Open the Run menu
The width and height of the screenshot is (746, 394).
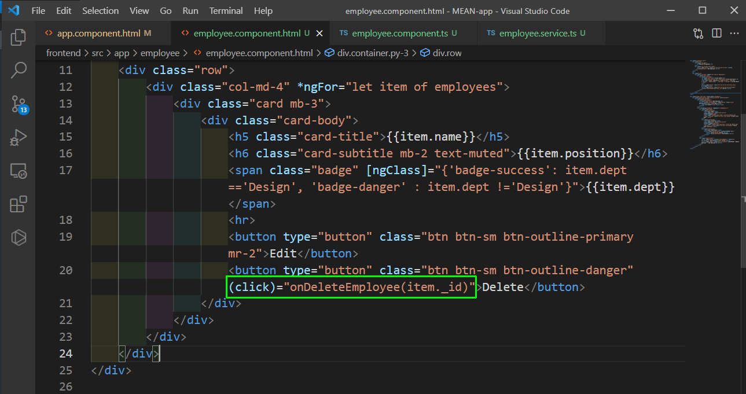190,11
